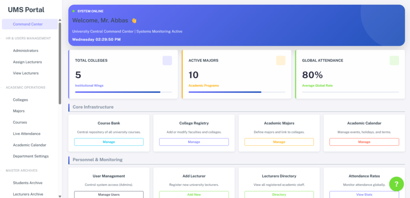Click the Core Infrastructure section heading
The width and height of the screenshot is (410, 198).
click(93, 107)
